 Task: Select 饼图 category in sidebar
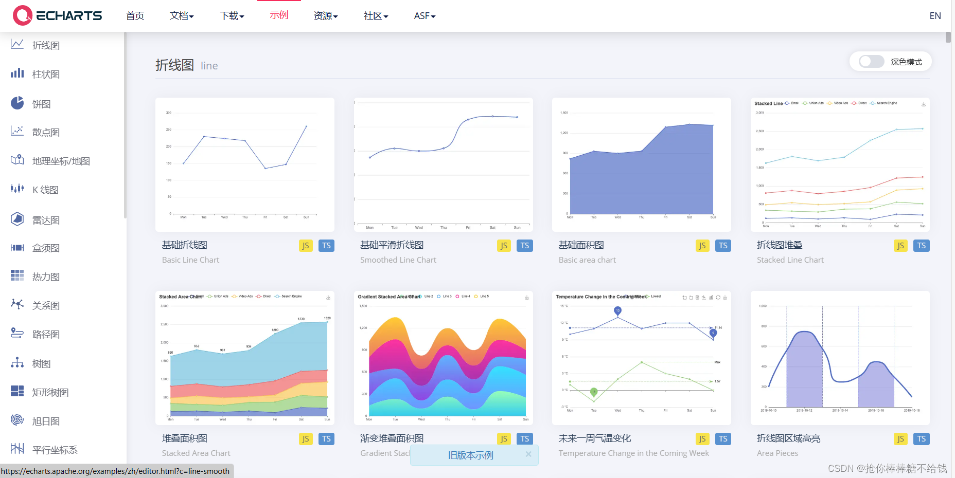pos(42,104)
